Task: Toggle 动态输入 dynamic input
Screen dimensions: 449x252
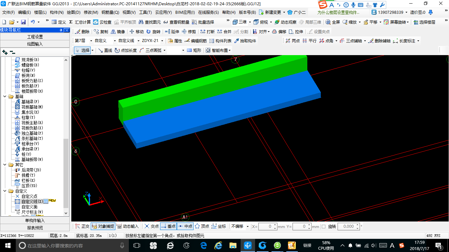Action: pyautogui.click(x=128, y=226)
